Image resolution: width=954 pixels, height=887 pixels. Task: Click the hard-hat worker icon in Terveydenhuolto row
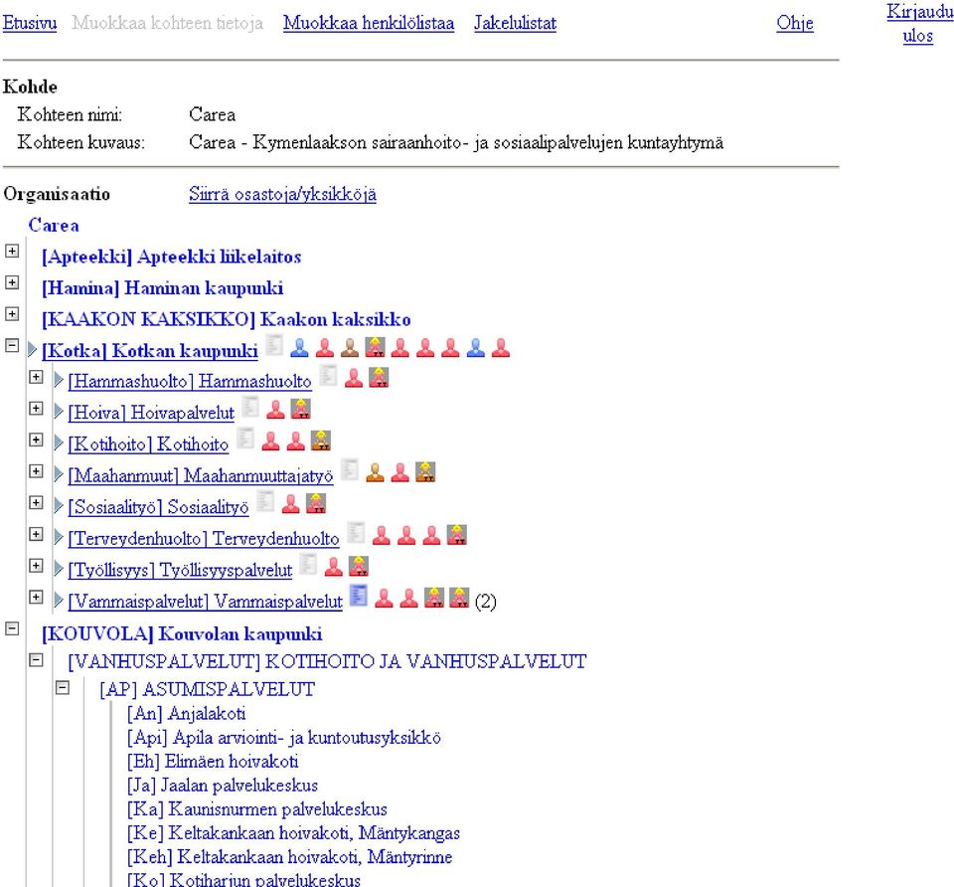tap(456, 536)
